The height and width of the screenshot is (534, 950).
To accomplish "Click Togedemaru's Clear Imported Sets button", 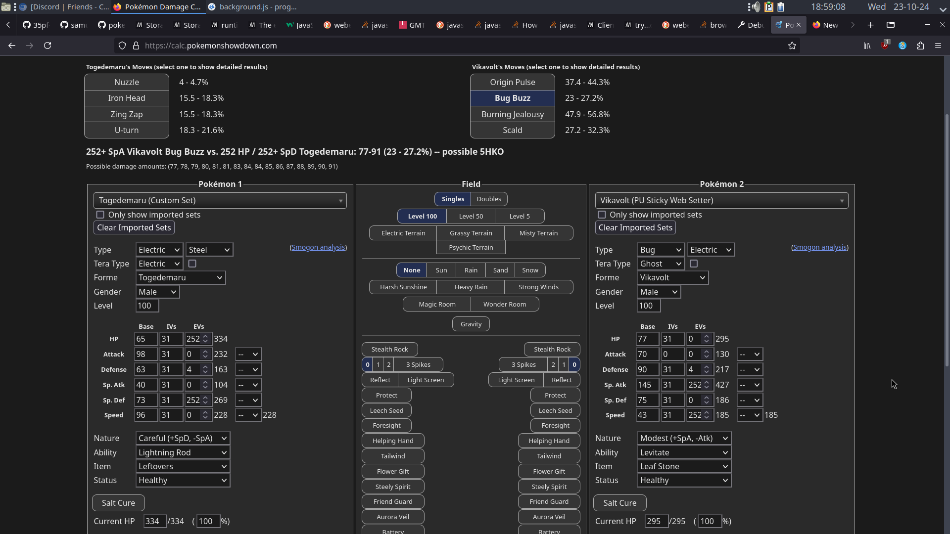I will (134, 227).
